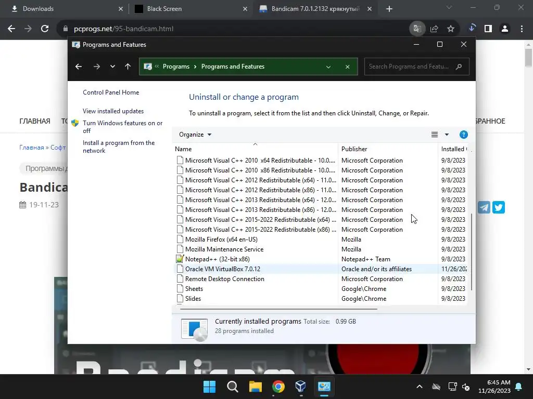Image resolution: width=533 pixels, height=399 pixels.
Task: Select Microsoft Visual C++ 2012 Redistributable (x64)
Action: coord(321,180)
